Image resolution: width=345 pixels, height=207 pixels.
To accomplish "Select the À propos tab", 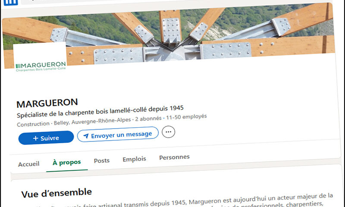I will [67, 163].
